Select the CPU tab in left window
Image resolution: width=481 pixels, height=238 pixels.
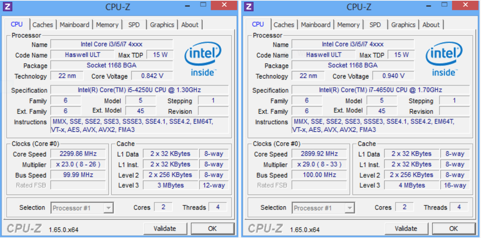click(17, 24)
